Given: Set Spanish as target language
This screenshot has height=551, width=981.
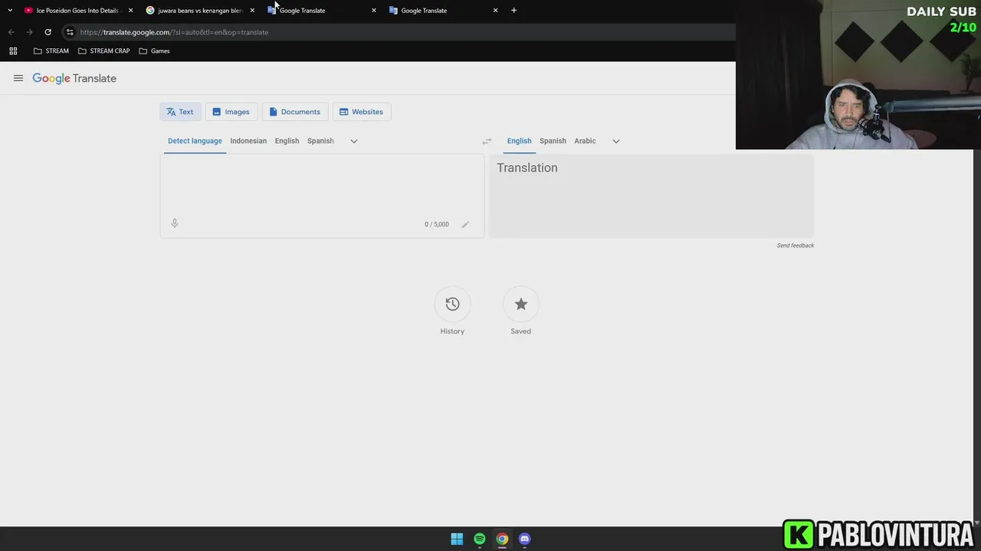Looking at the screenshot, I should pyautogui.click(x=553, y=141).
